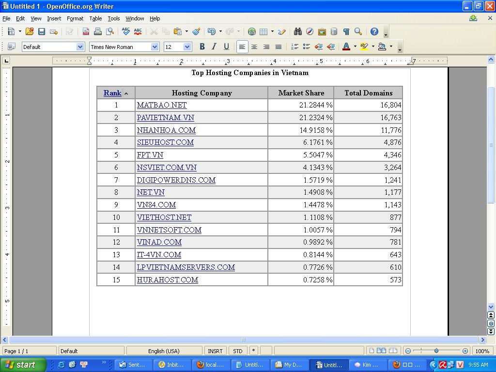This screenshot has height=372, width=496.
Task: Click the Open file icon
Action: [x=30, y=31]
